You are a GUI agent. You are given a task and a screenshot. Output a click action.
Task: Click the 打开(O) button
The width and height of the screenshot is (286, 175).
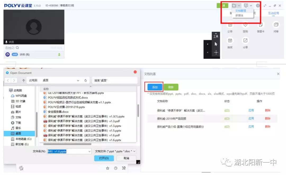pyautogui.click(x=104, y=158)
